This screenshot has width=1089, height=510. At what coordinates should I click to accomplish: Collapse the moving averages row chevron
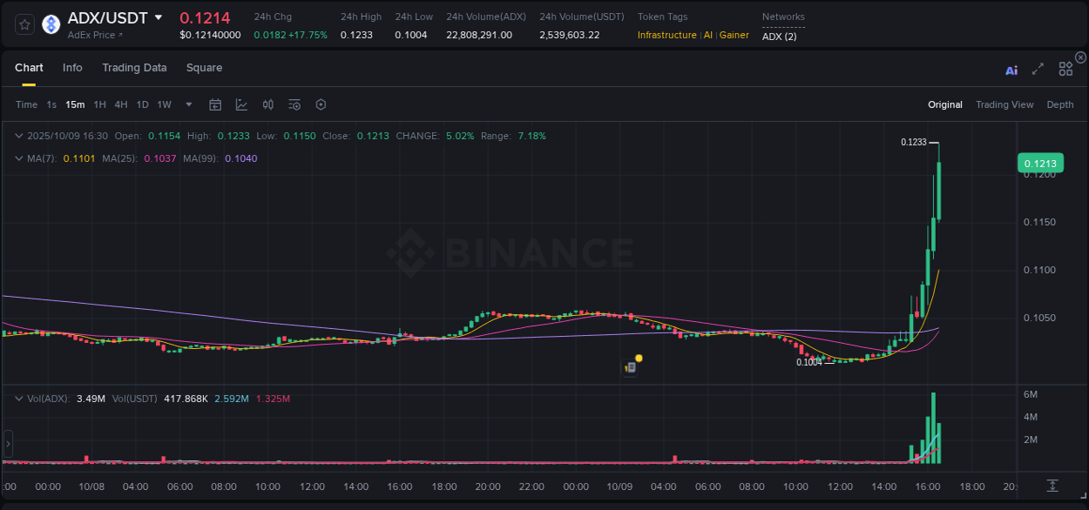tap(19, 158)
